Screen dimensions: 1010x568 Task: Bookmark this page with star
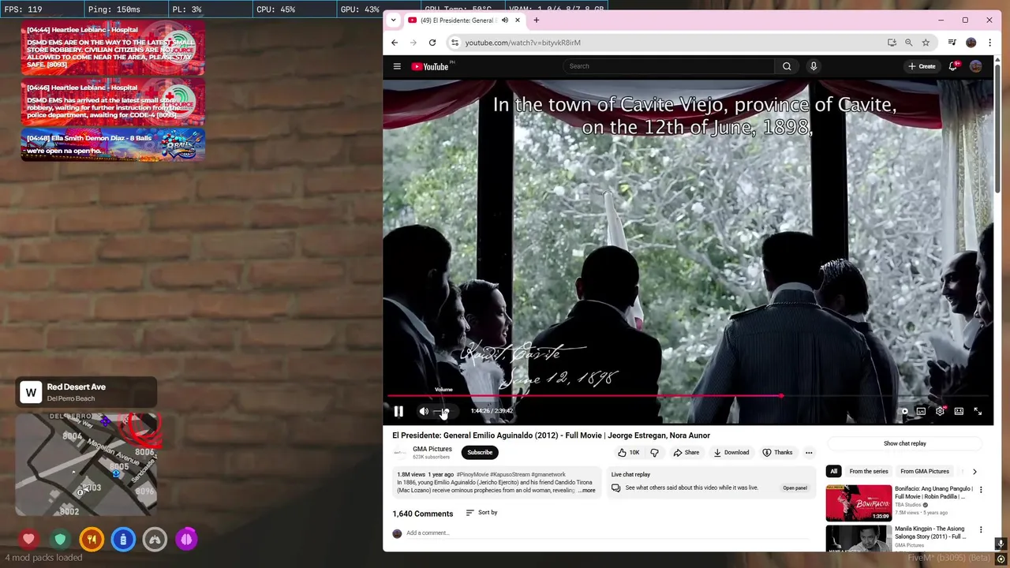coord(926,43)
